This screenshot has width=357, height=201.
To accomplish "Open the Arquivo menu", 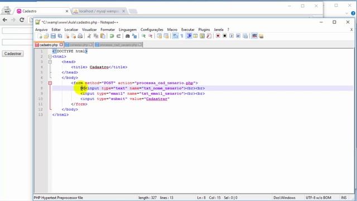I will click(41, 30).
